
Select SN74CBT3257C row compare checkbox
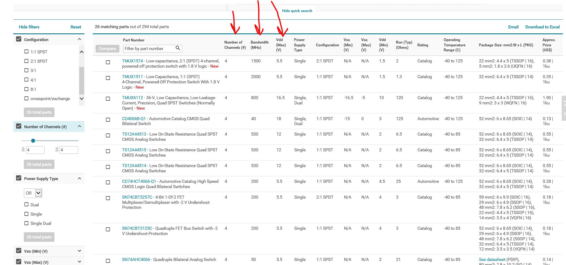click(x=108, y=198)
